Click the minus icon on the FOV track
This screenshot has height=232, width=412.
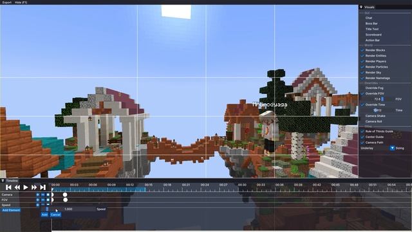pyautogui.click(x=43, y=200)
